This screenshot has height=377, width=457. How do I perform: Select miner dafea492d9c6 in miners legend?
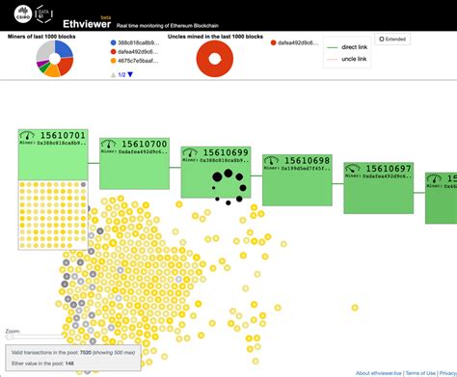click(135, 52)
